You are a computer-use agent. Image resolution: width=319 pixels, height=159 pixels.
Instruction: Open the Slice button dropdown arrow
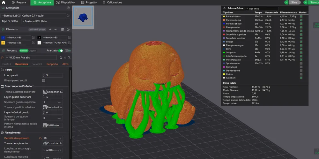287,3
